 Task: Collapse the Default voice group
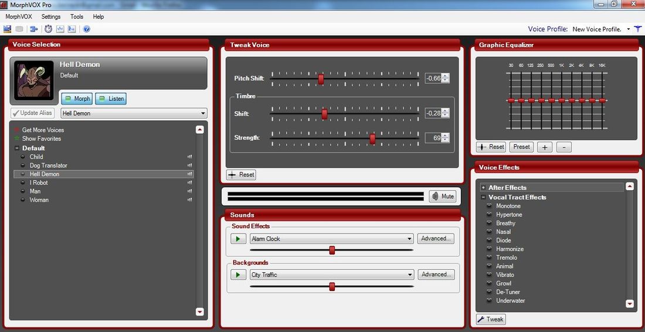17,148
